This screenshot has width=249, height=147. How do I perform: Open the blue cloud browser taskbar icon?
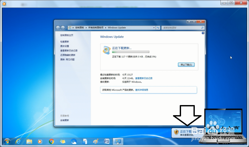click(x=74, y=141)
